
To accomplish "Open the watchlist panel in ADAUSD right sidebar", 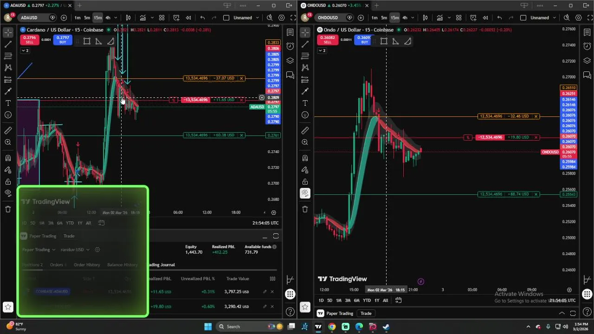I will coord(290,32).
